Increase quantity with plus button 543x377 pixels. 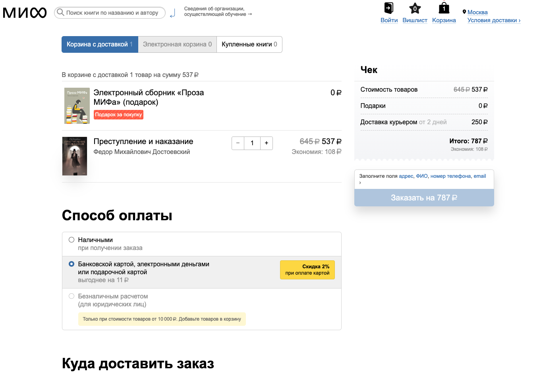(267, 143)
